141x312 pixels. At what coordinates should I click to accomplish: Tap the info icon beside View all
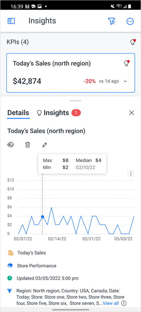coord(124,303)
